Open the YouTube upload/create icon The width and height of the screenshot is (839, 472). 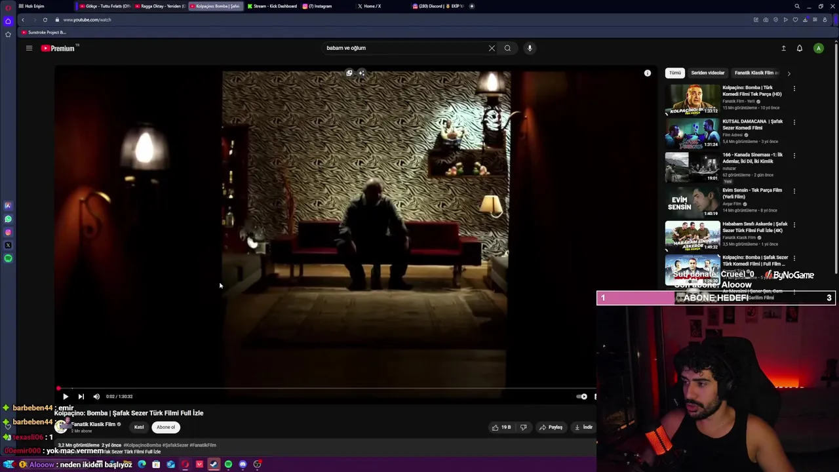(x=783, y=48)
